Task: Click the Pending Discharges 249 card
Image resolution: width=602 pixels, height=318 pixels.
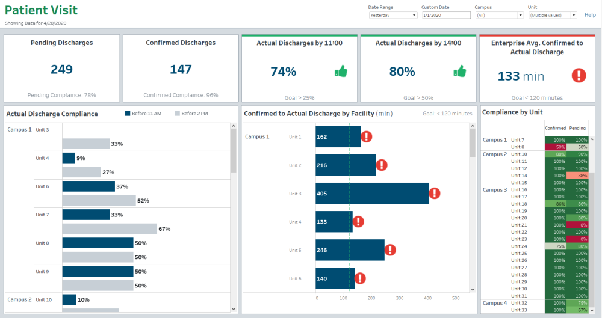Action: coord(62,69)
